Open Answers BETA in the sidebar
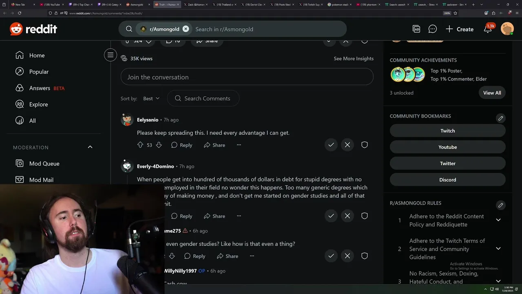Viewport: 522px width, 294px height. coord(40,88)
